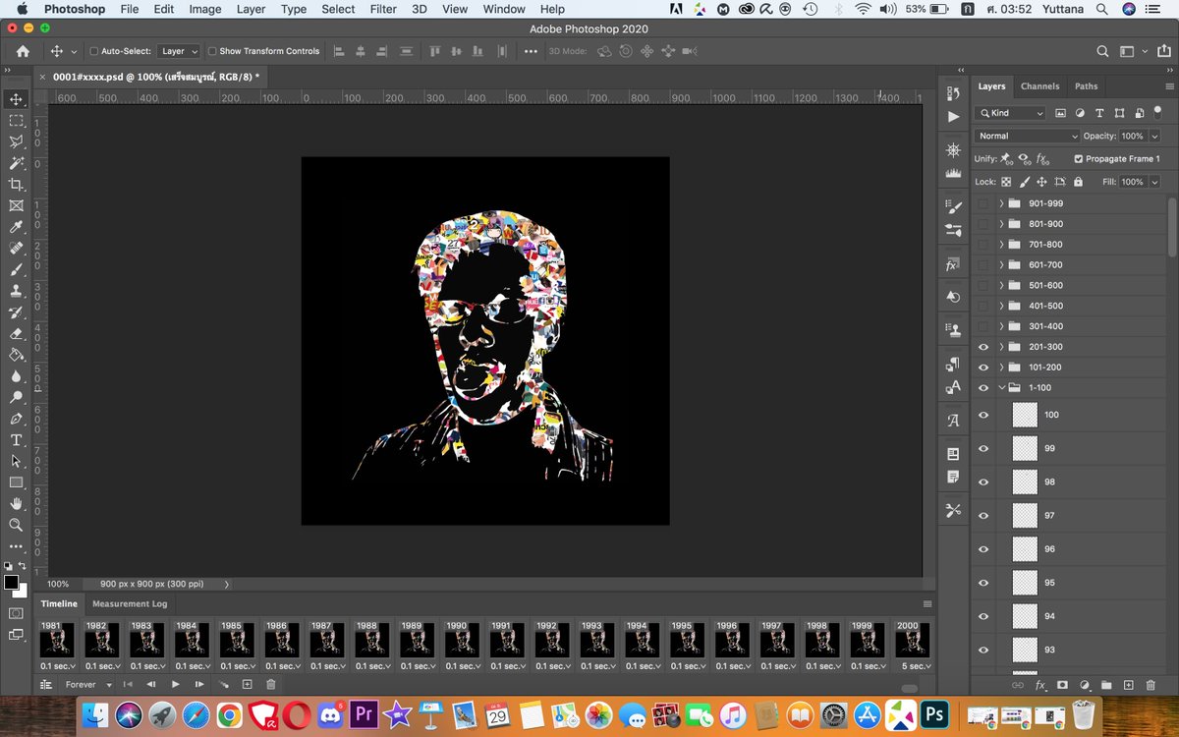
Task: Select the Zoom tool
Action: tap(16, 525)
